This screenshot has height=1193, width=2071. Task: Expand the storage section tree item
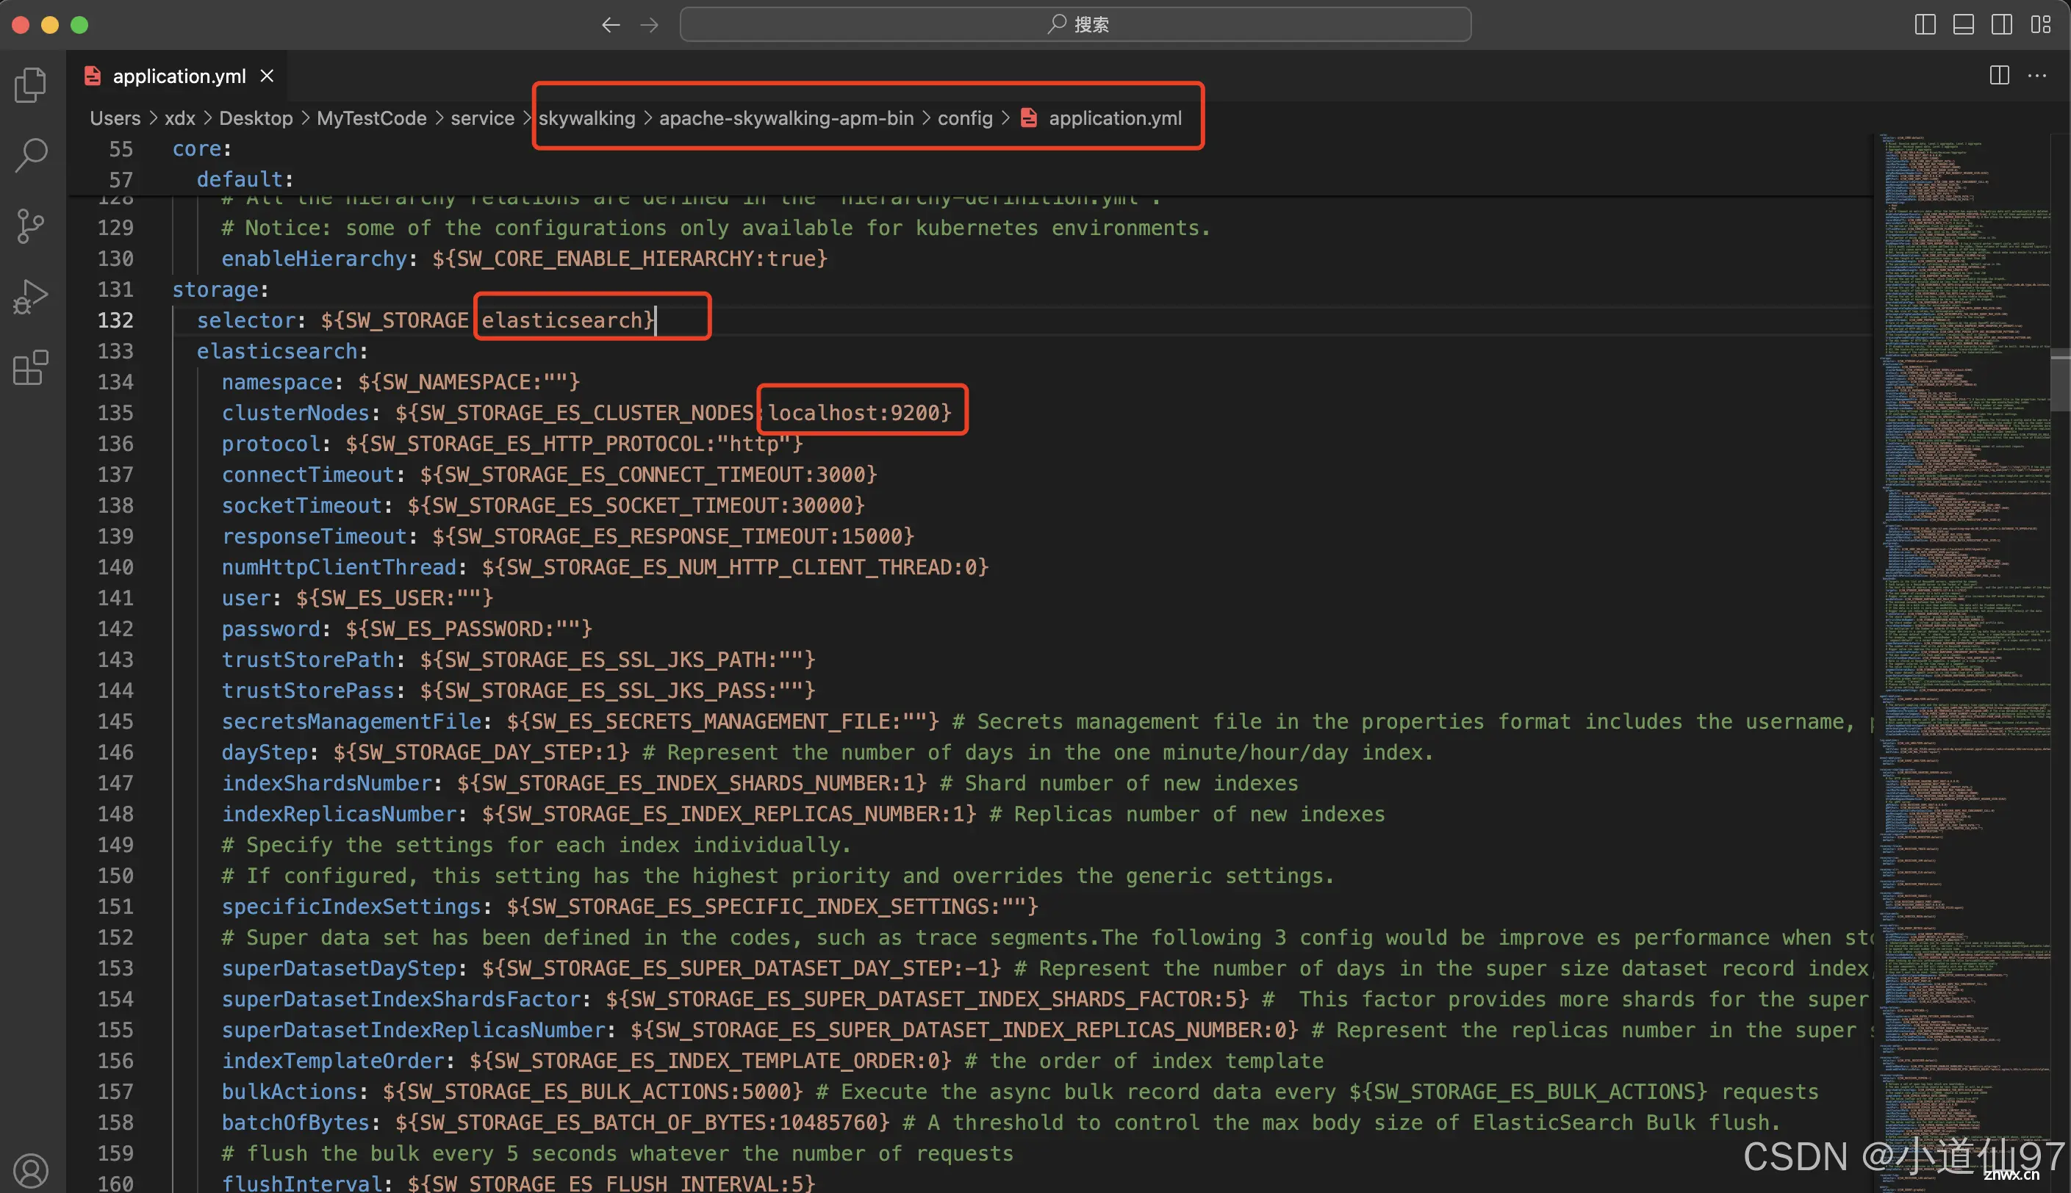pyautogui.click(x=157, y=290)
